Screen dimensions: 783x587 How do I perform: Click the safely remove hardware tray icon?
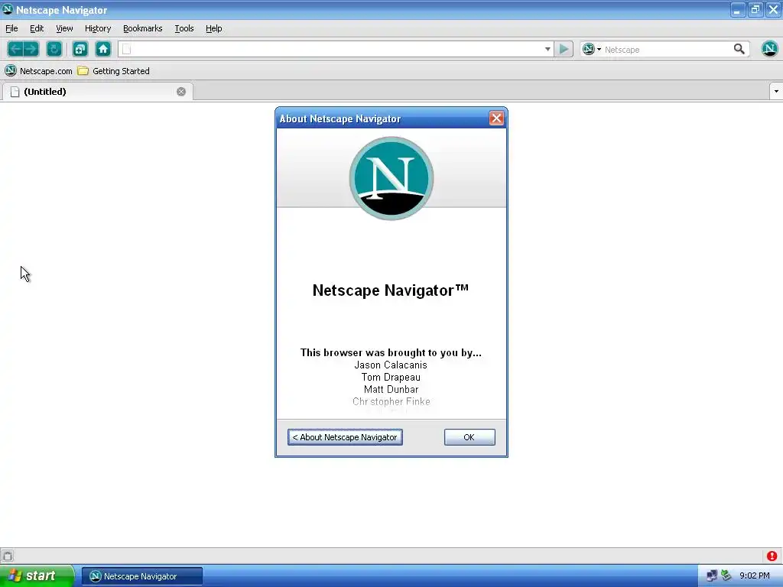pos(726,576)
